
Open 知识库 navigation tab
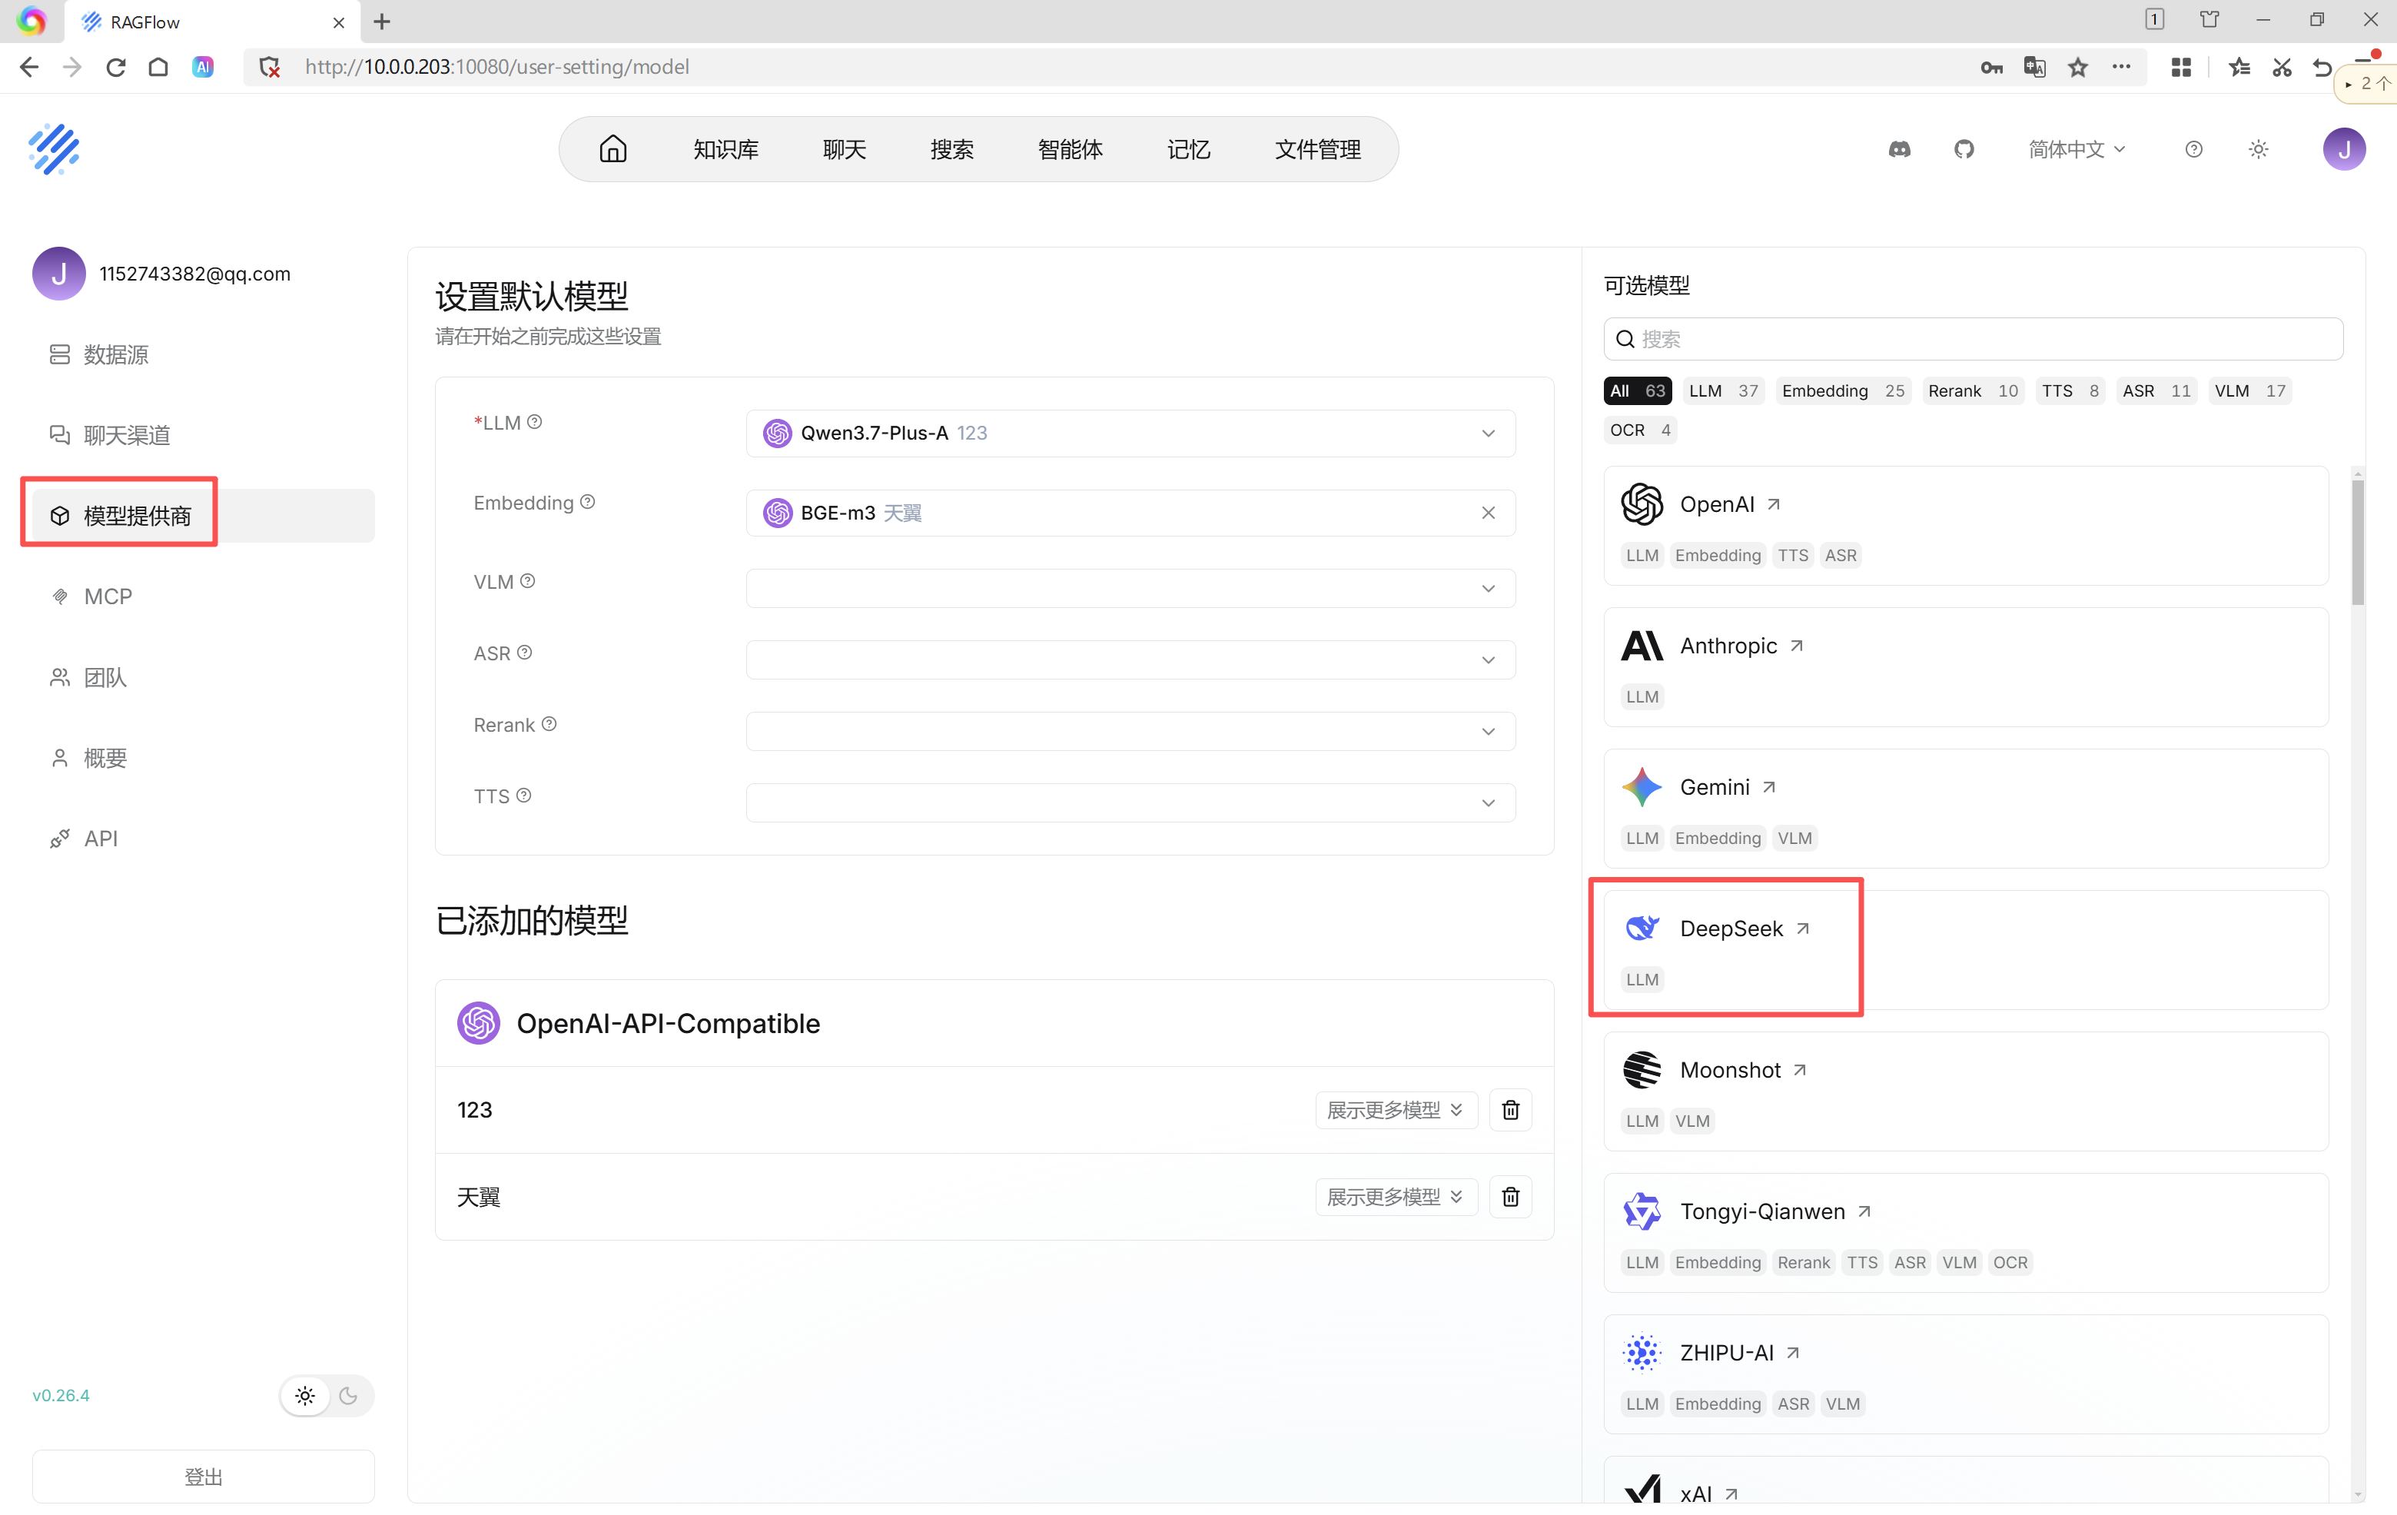(725, 149)
